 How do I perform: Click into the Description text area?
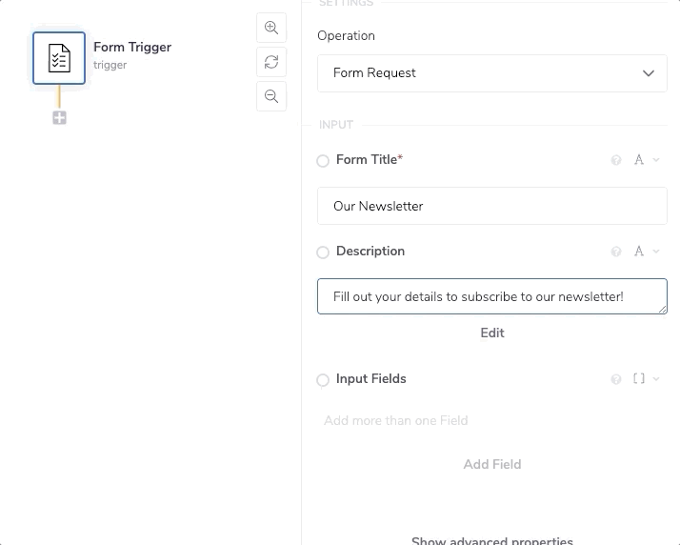[491, 296]
